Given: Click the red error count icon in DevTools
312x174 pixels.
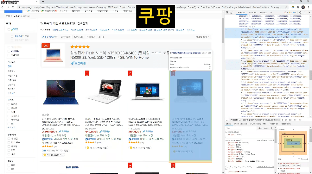Looking at the screenshot, I should tap(286, 13).
